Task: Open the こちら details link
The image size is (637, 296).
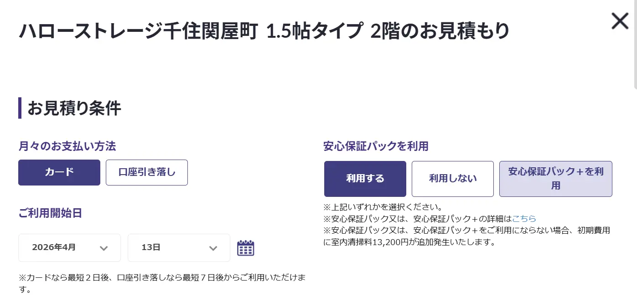Action: click(x=524, y=219)
